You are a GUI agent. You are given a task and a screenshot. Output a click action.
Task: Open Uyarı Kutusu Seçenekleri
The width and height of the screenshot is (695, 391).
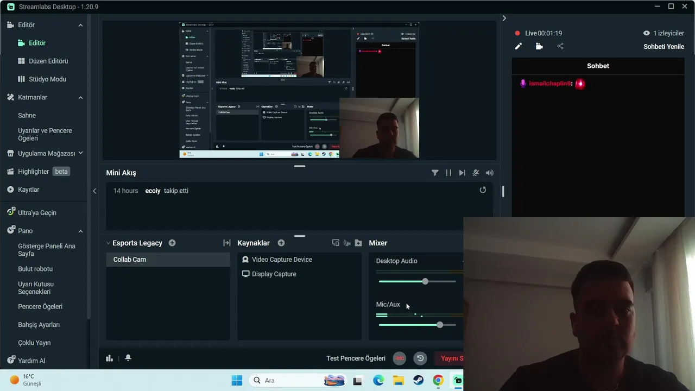(x=36, y=288)
